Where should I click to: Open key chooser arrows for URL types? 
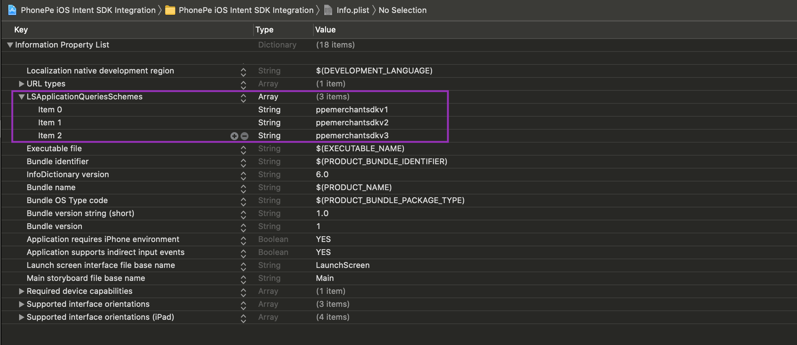point(243,85)
